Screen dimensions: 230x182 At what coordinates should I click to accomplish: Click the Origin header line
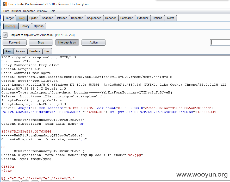pyautogui.click(x=29, y=81)
